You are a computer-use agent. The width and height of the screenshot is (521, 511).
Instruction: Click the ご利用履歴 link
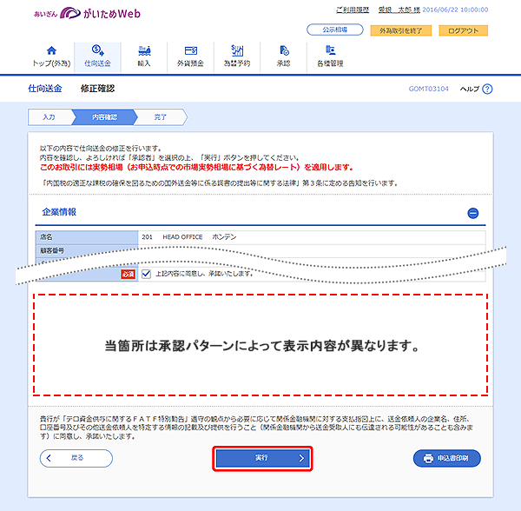coord(353,10)
